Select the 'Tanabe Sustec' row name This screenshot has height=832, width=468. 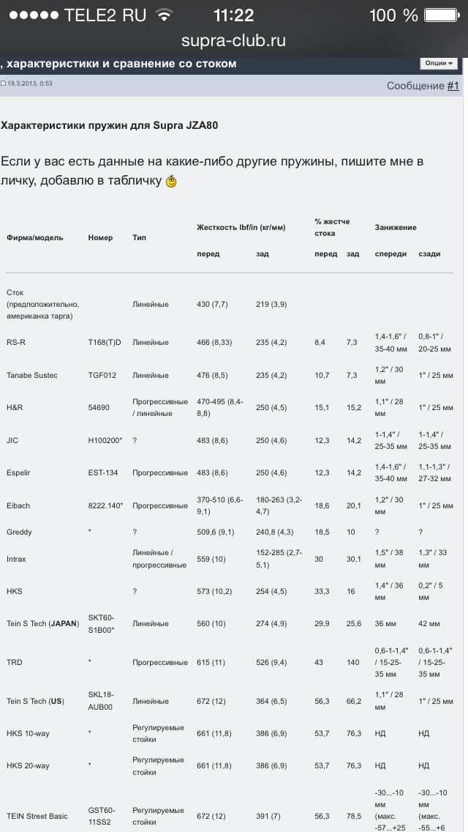[x=32, y=376]
